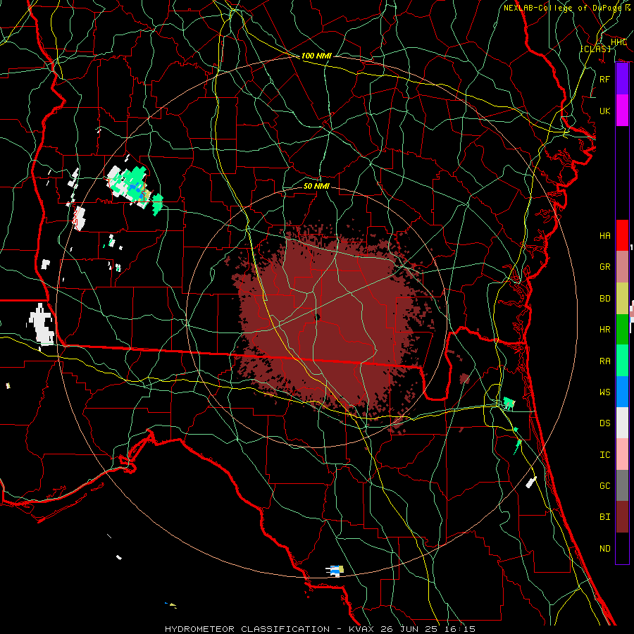Click the ND legend label

[x=604, y=548]
